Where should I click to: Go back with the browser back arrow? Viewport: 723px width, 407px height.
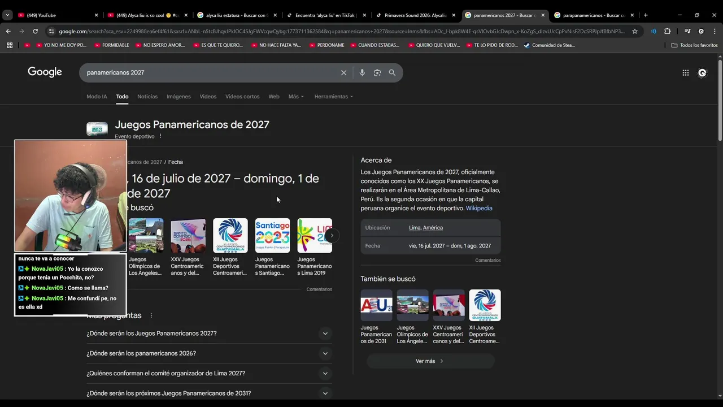[8, 31]
